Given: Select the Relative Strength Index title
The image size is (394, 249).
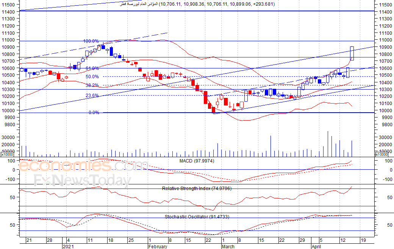Looking at the screenshot, I should point(197,189).
